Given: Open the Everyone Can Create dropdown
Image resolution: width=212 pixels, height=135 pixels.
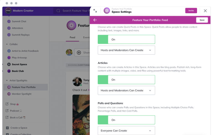Looking at the screenshot, I should coord(126,131).
